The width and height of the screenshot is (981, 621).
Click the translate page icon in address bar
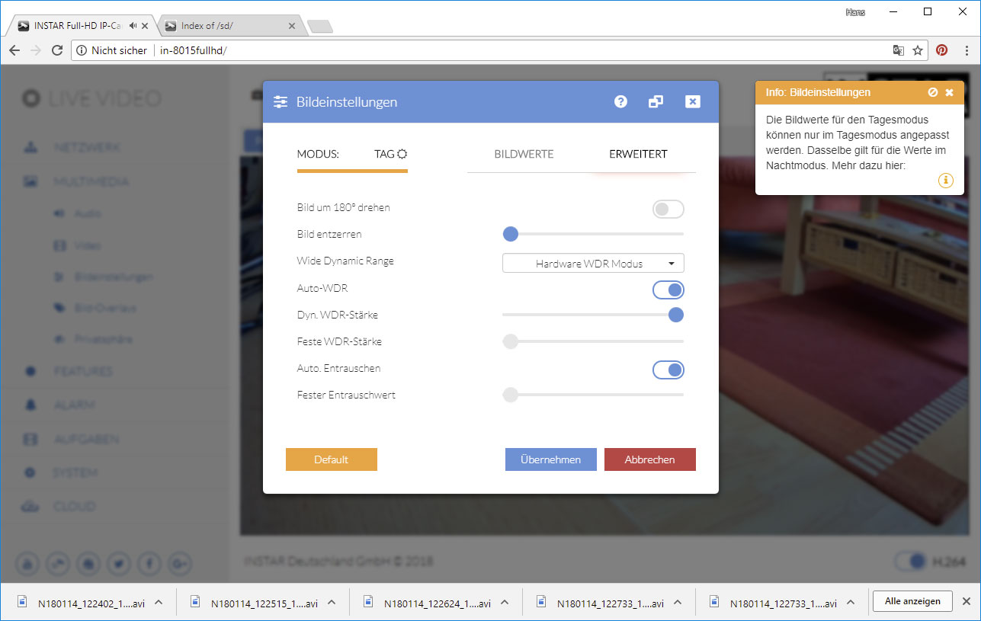(x=899, y=50)
